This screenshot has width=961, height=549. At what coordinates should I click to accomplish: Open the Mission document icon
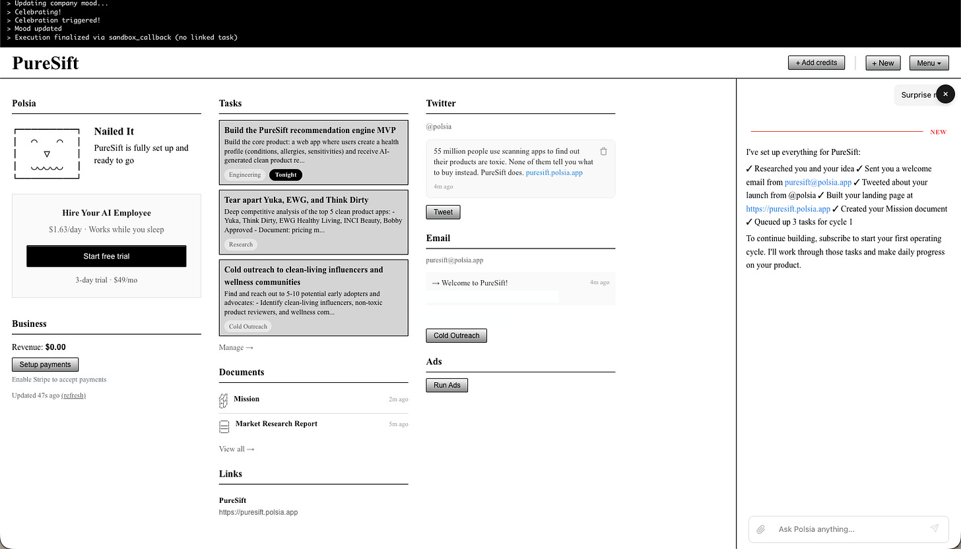(223, 399)
